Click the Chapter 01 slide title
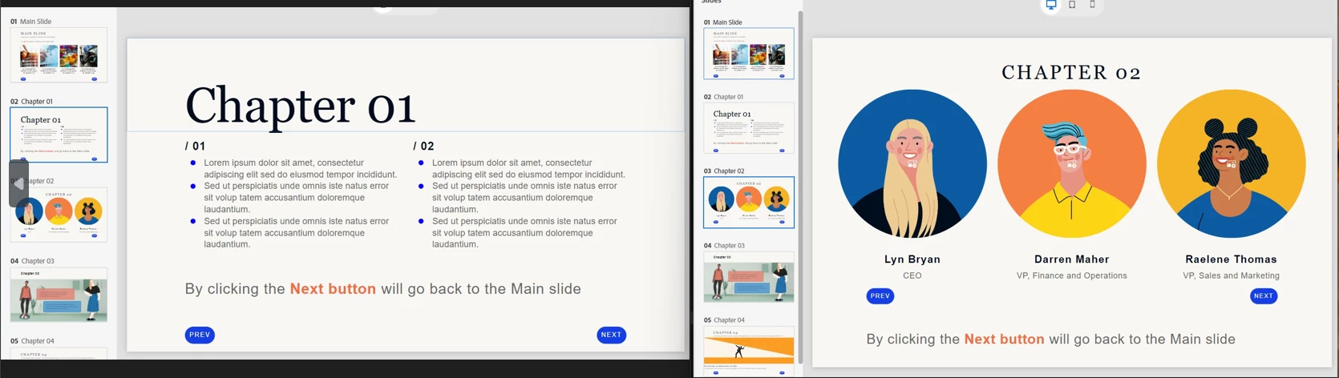This screenshot has width=1339, height=378. click(301, 106)
